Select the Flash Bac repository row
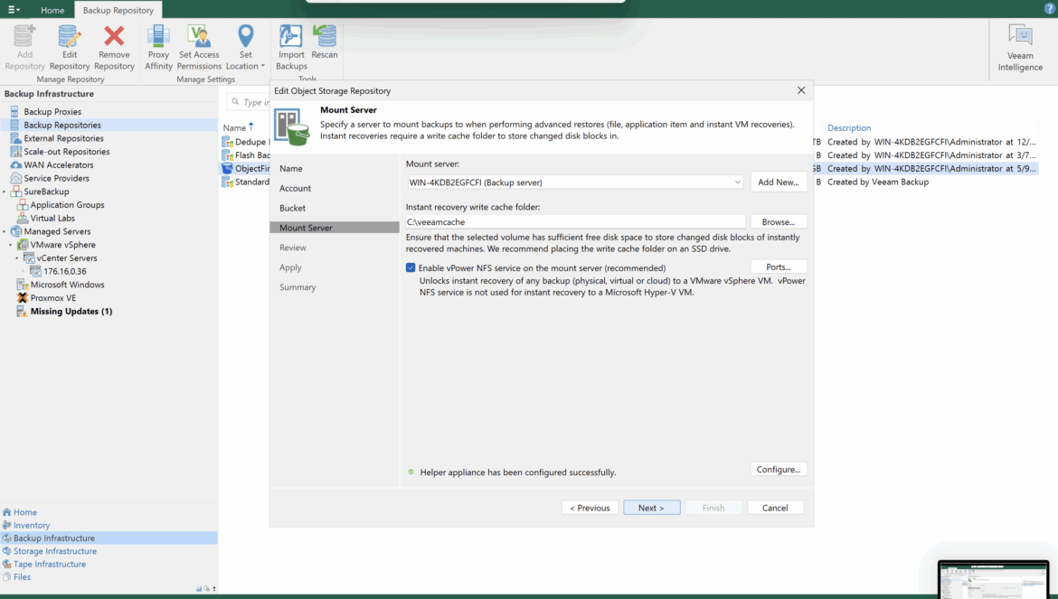 tap(246, 155)
